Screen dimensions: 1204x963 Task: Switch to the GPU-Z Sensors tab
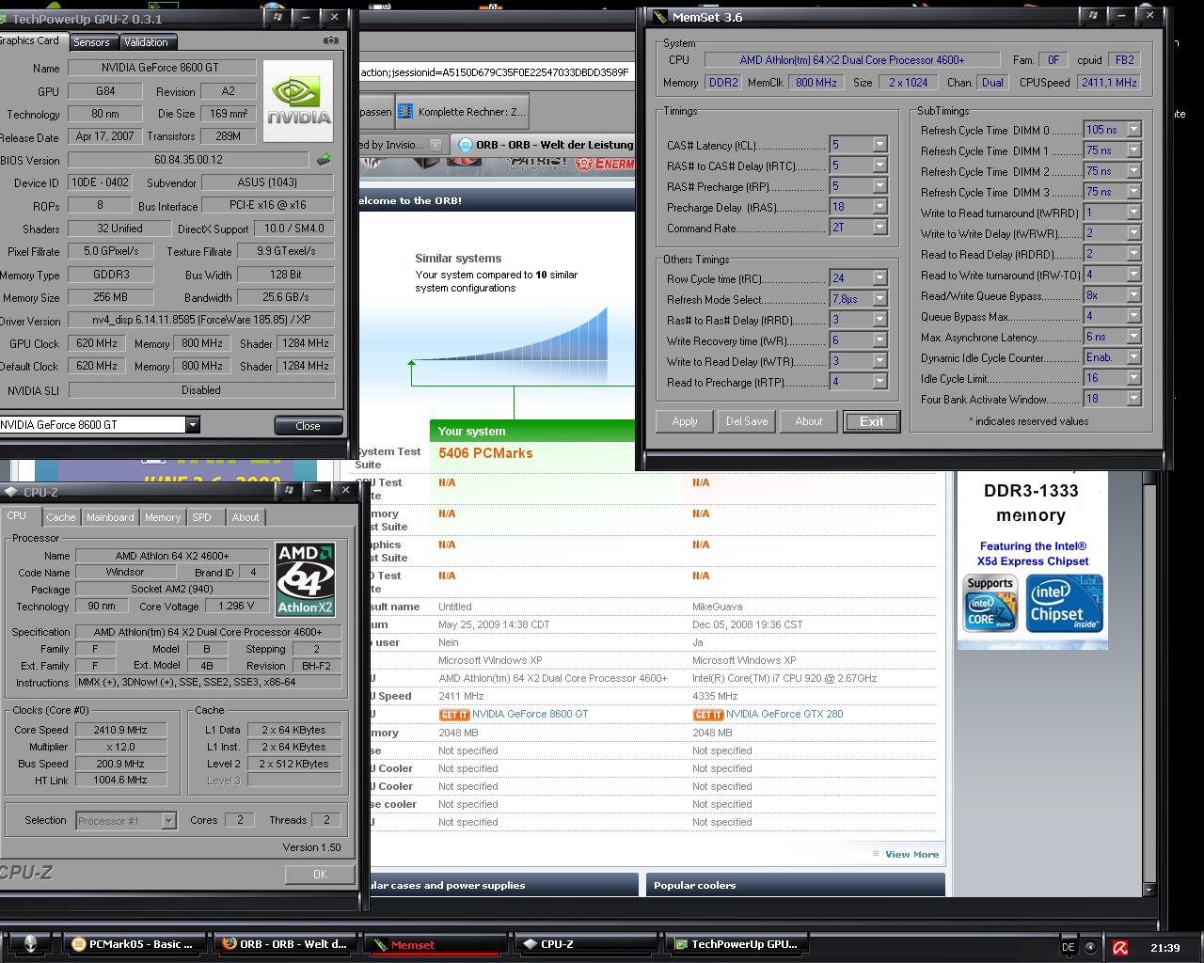pyautogui.click(x=92, y=42)
